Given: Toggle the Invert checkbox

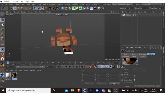Looking at the screenshot, I should (135, 75).
